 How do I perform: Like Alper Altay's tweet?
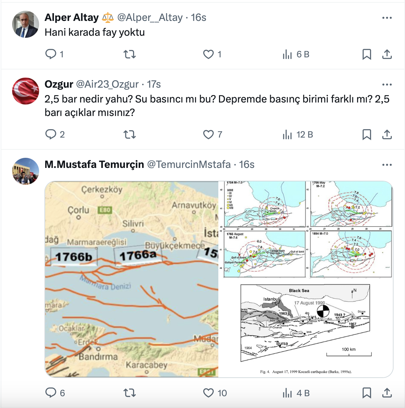pyautogui.click(x=209, y=54)
